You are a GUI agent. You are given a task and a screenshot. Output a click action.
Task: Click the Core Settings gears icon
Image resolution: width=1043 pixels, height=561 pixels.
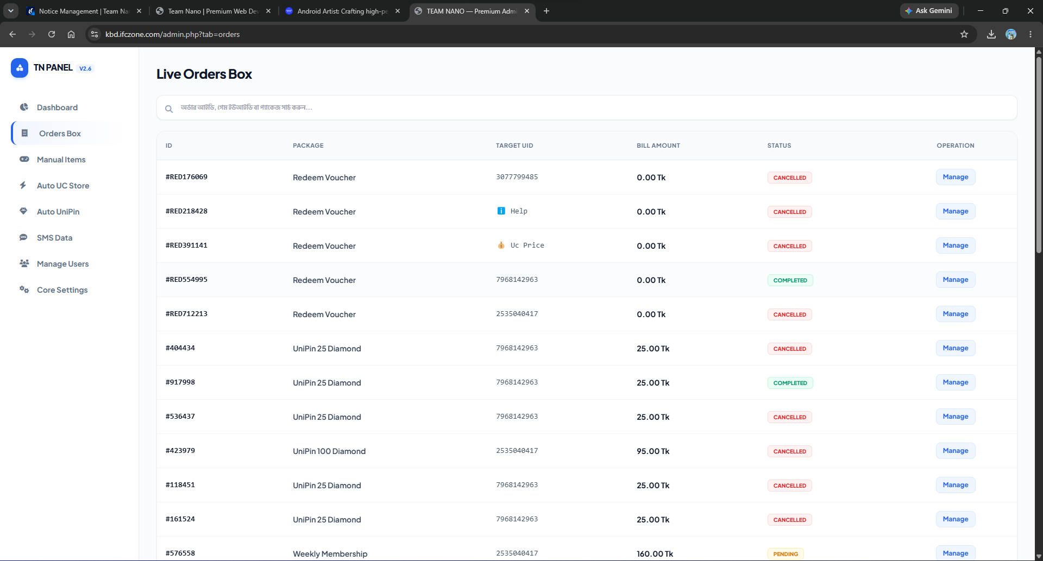click(x=24, y=289)
